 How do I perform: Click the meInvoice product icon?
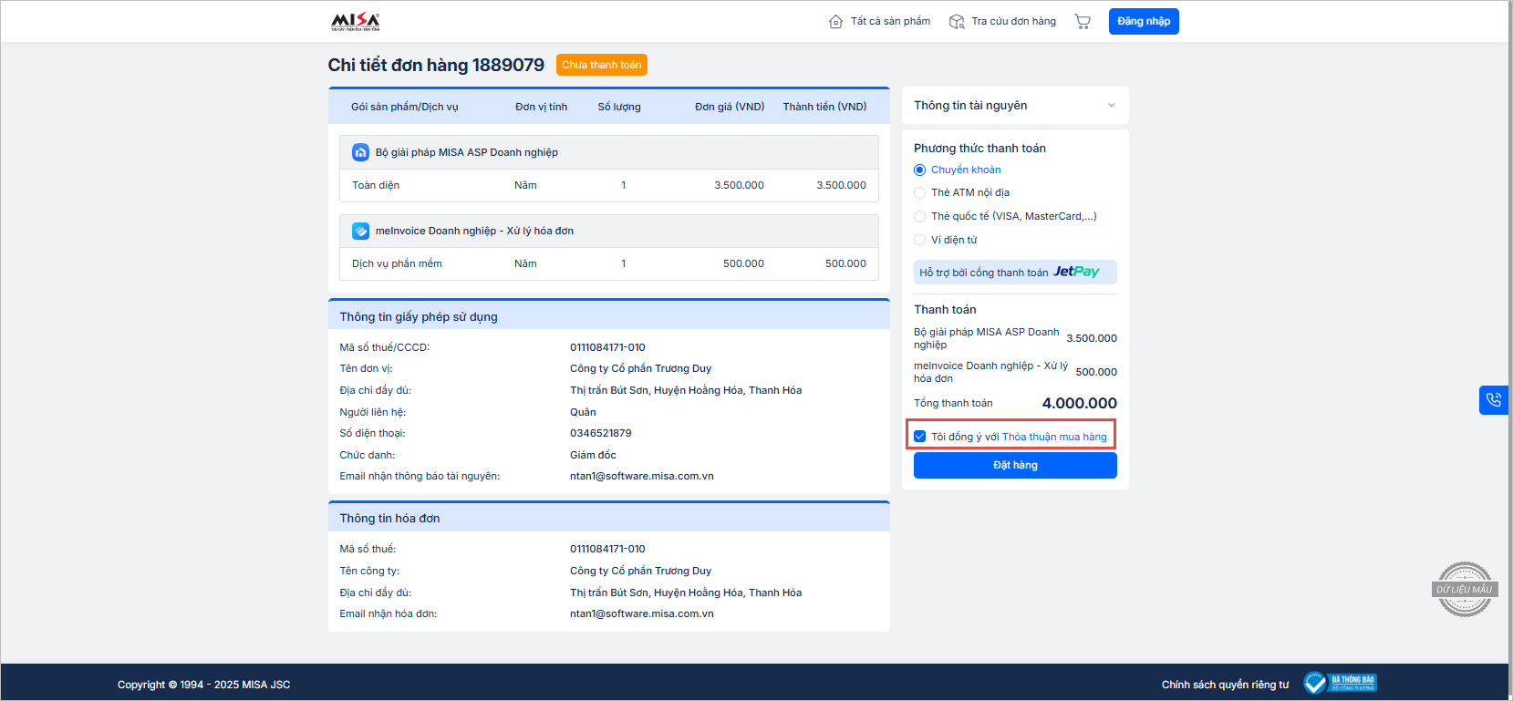click(x=360, y=231)
